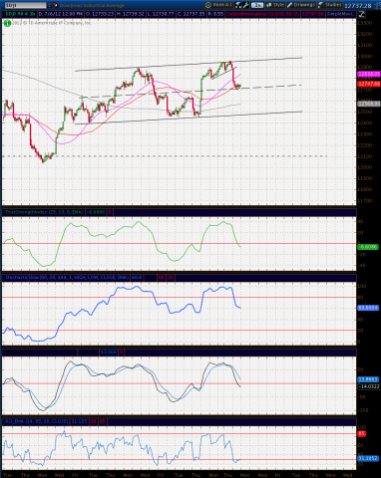Click the 60.6 value in the StochasticSlow header
The image size is (381, 478).
point(137,277)
